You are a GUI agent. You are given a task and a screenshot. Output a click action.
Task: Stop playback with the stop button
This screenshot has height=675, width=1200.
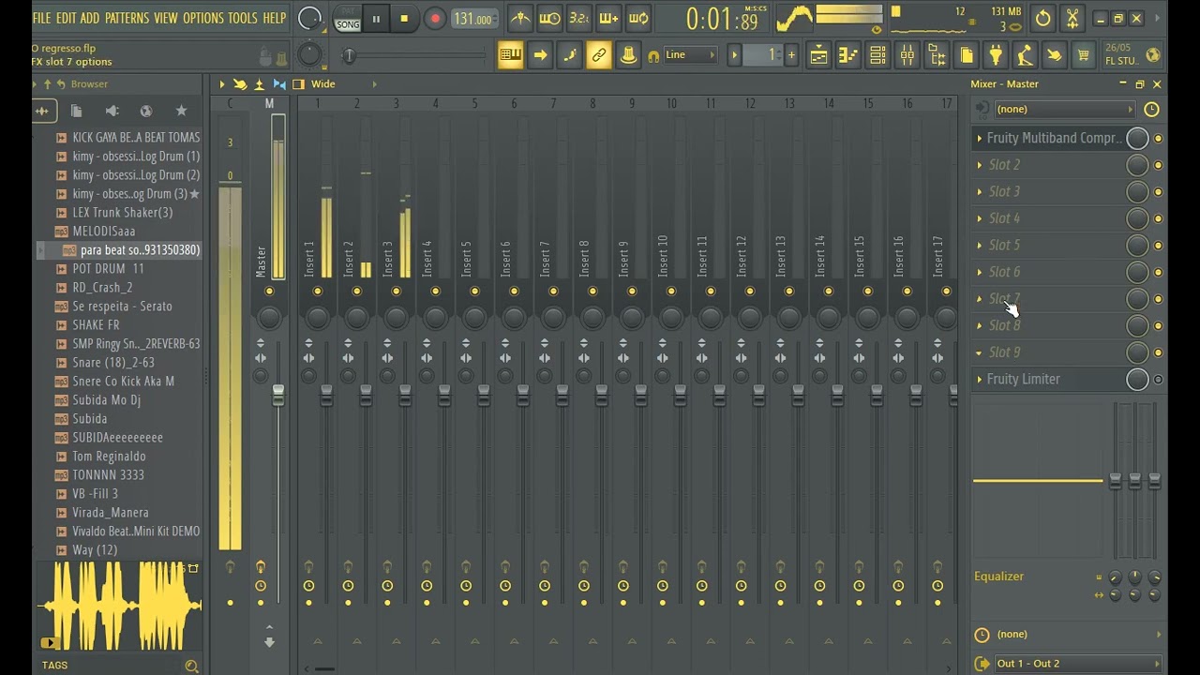pyautogui.click(x=404, y=18)
